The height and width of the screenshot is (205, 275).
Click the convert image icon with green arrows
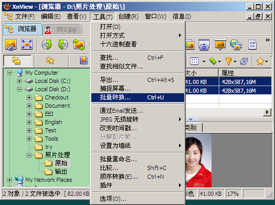click(x=79, y=44)
